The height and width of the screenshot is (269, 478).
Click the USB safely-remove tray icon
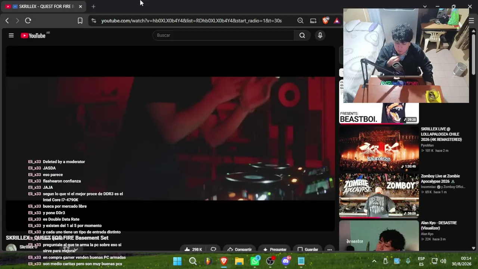[x=385, y=261]
